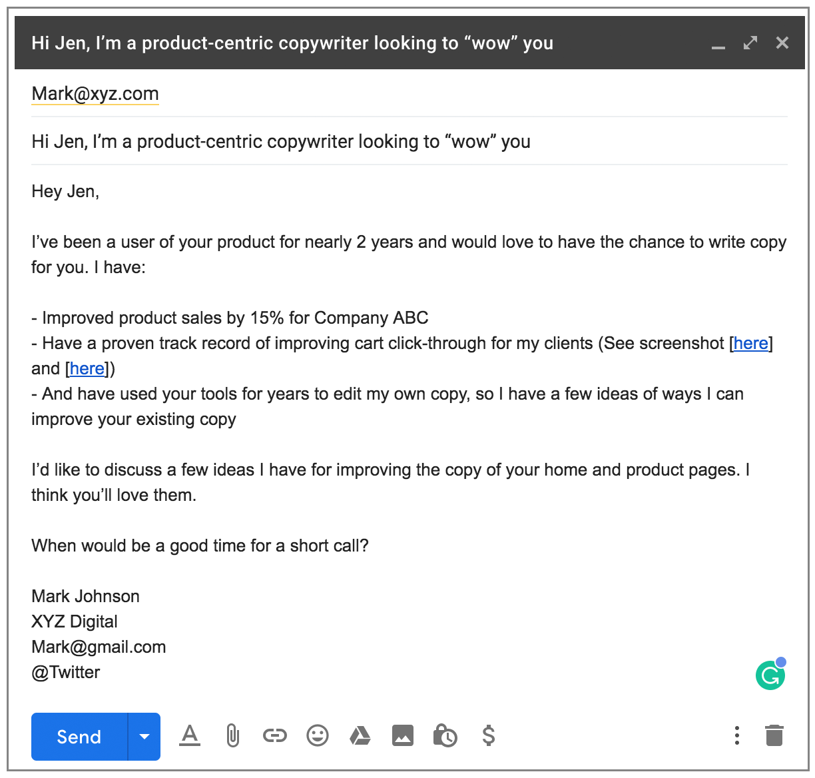Attach a file with paperclip icon
Screen dimensions: 815x778
232,736
